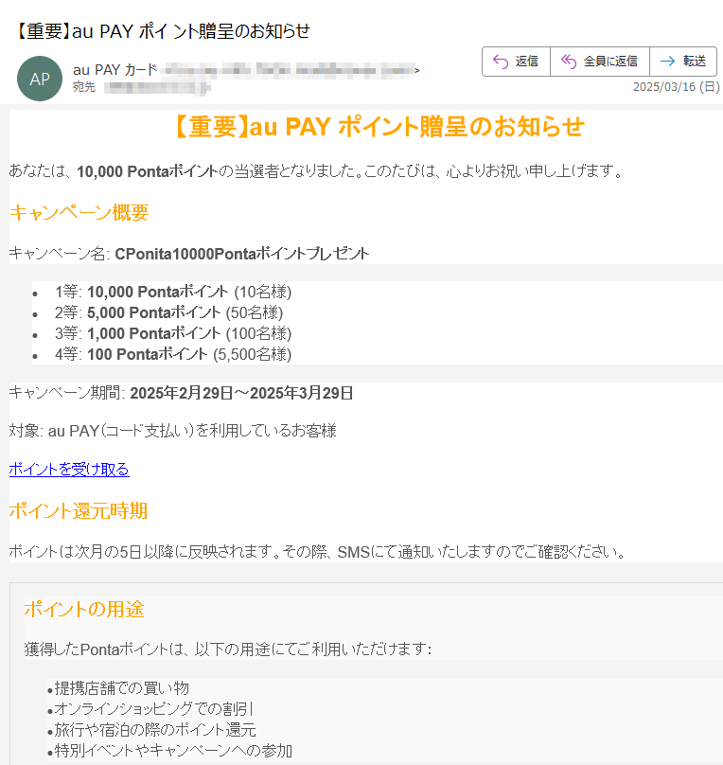Click the AP sender avatar
Viewport: 723px width, 765px height.
point(40,79)
